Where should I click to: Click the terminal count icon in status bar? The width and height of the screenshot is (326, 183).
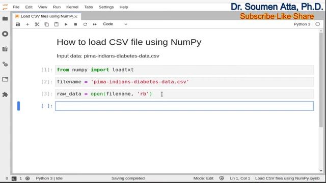14,178
